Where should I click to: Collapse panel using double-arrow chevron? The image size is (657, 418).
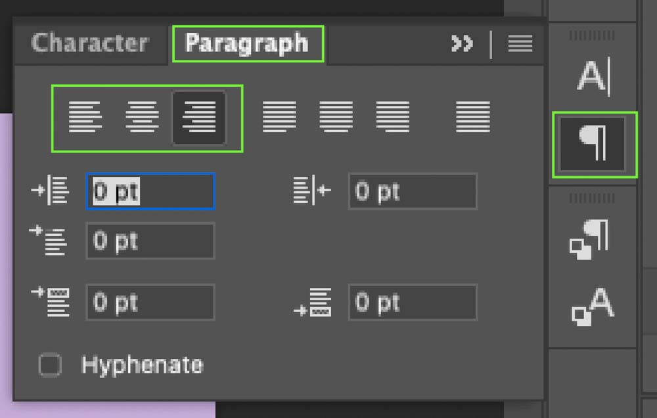pos(462,44)
